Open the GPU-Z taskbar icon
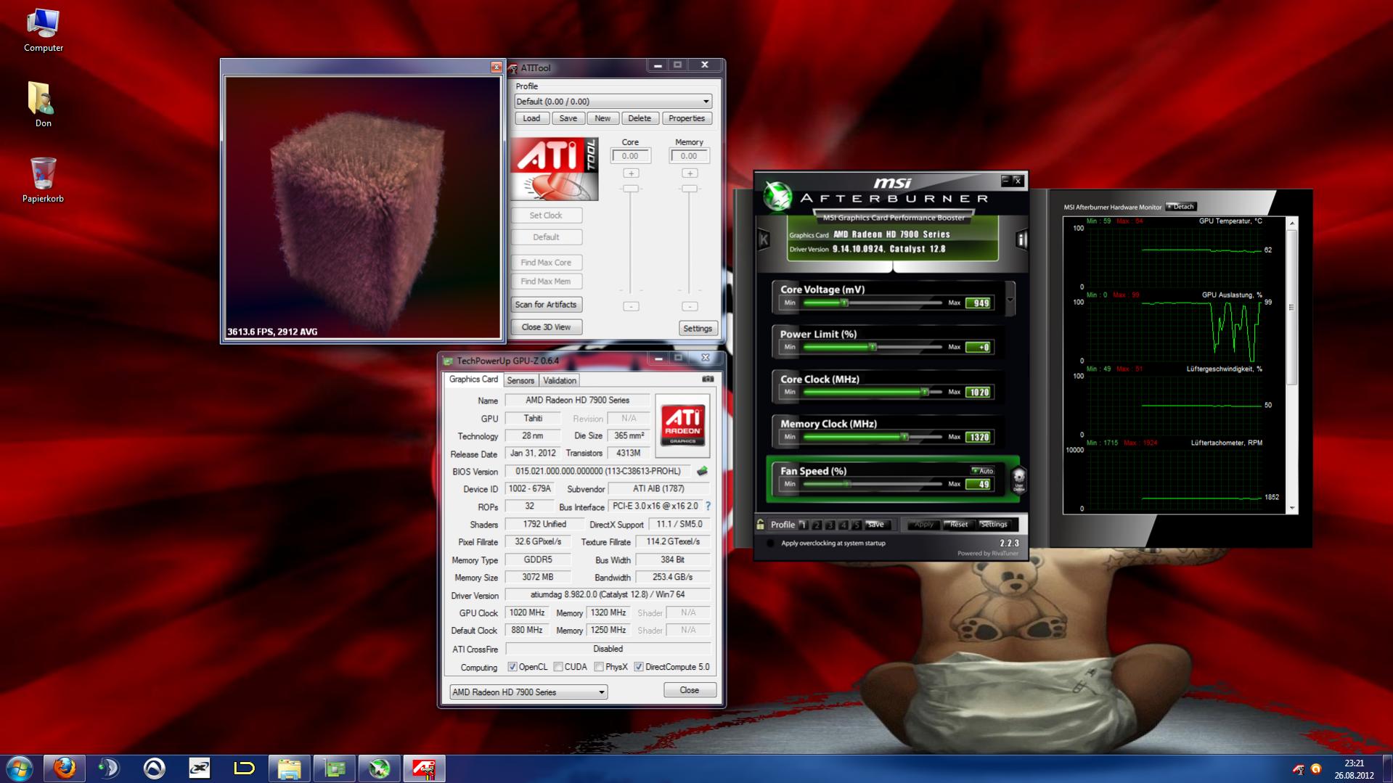The image size is (1393, 783). click(x=334, y=768)
